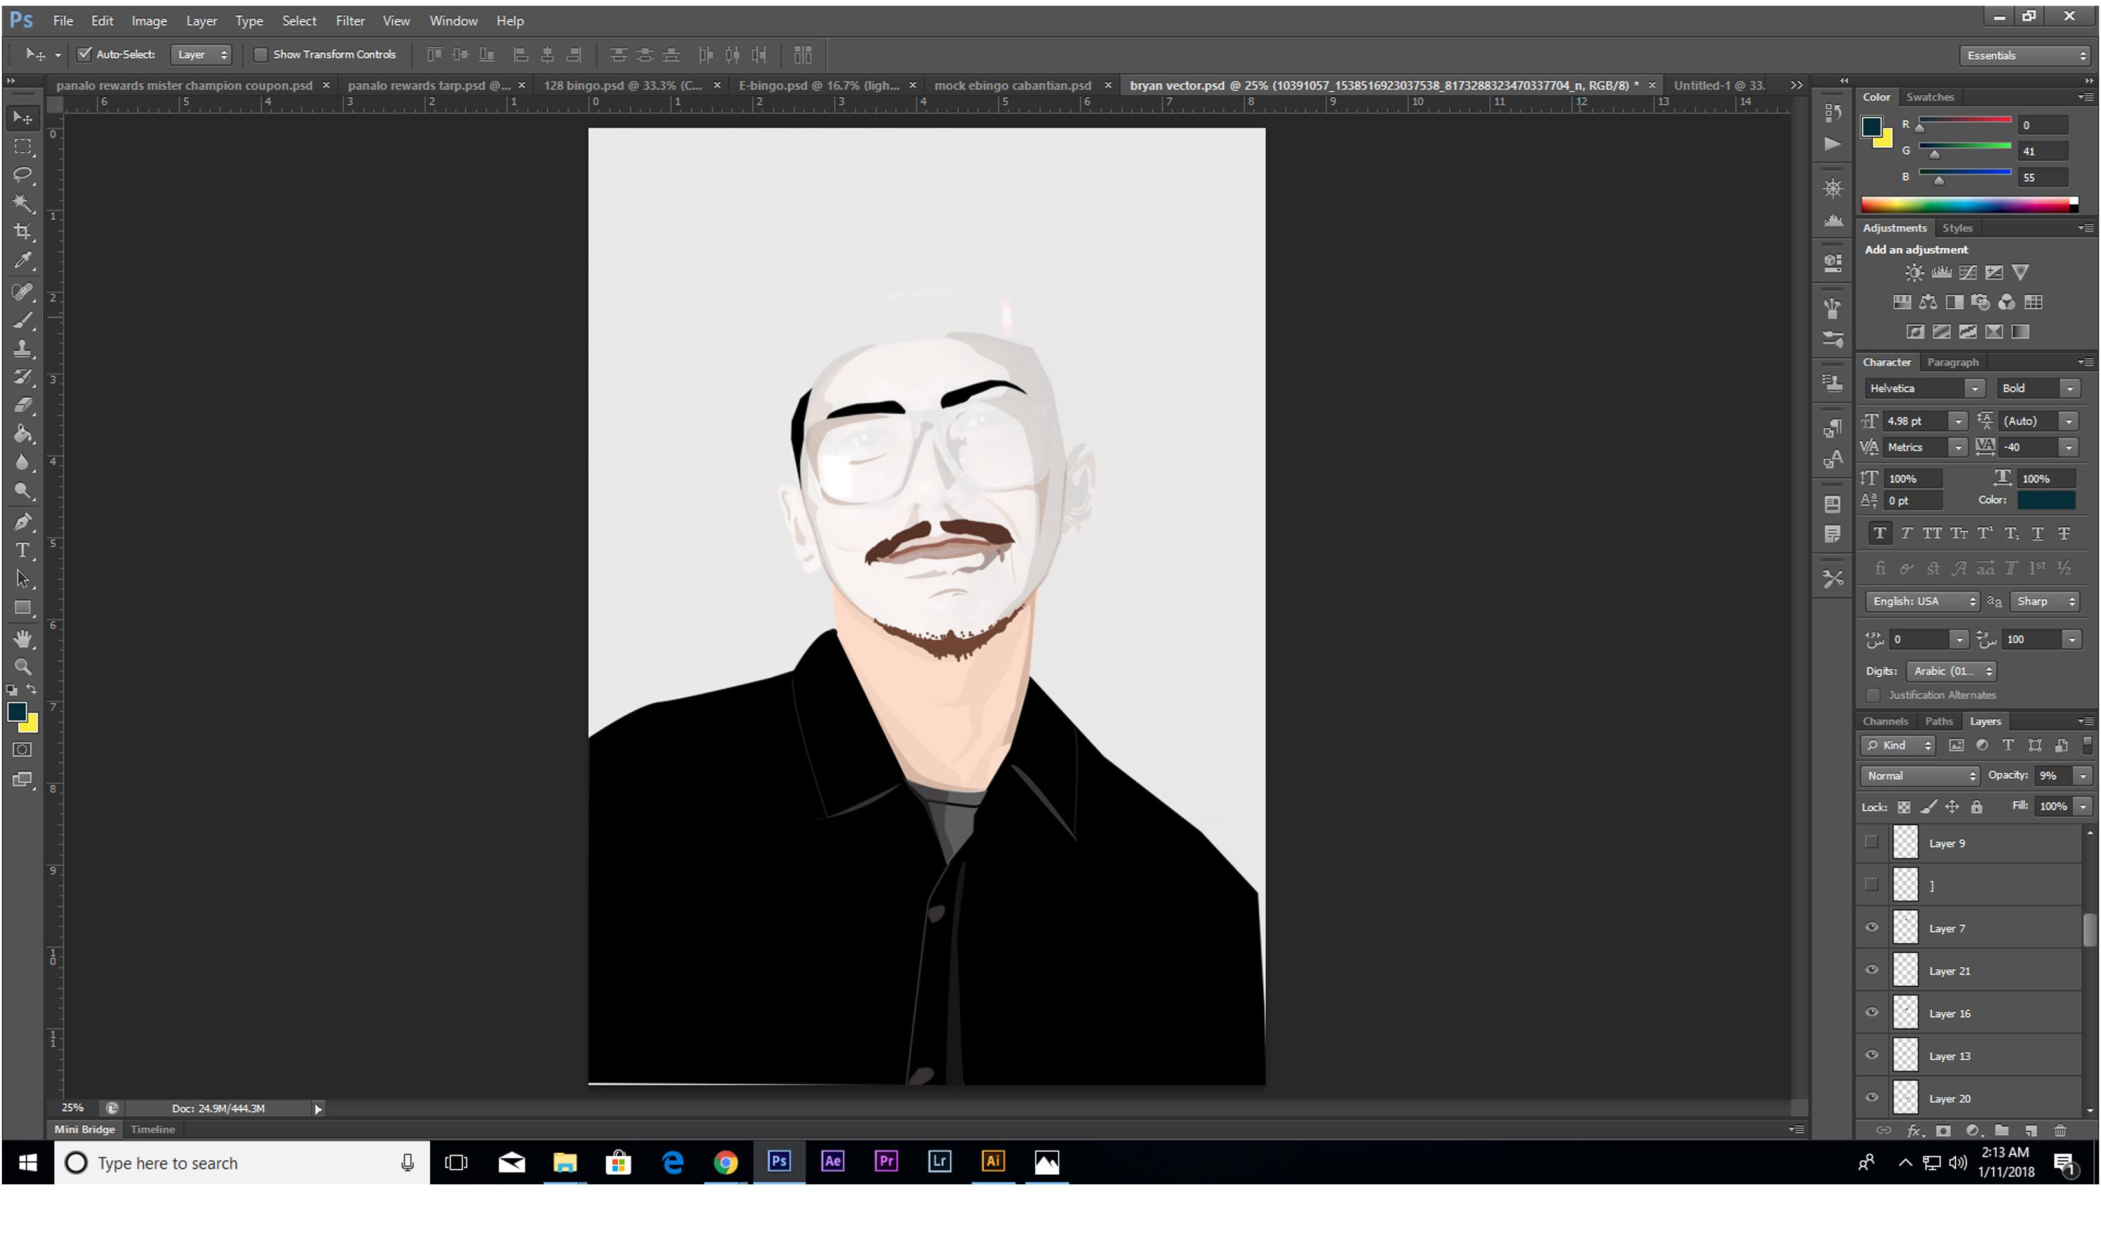
Task: Select the Paint Bucket tool
Action: [24, 433]
